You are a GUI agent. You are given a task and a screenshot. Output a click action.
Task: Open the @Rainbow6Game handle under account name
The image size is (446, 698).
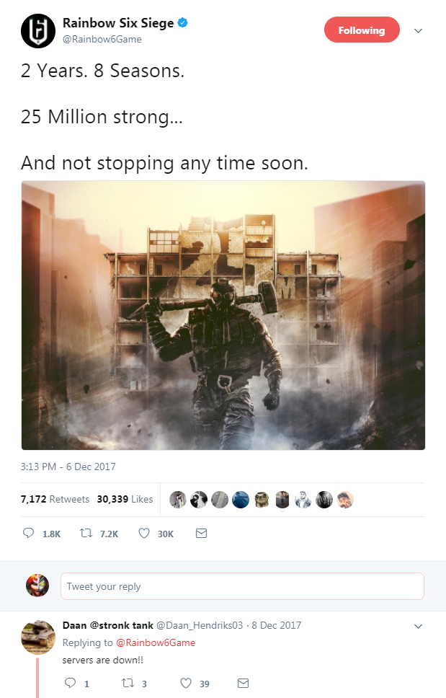102,39
